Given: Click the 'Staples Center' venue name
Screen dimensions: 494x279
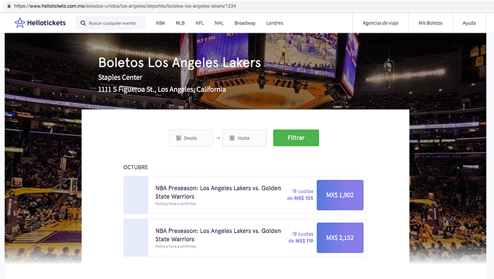Looking at the screenshot, I should click(120, 77).
